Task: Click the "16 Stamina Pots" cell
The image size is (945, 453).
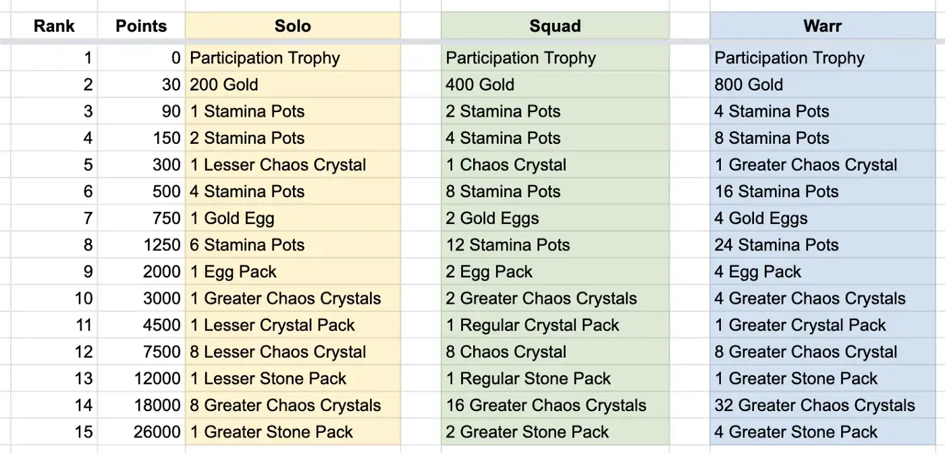Action: (x=822, y=191)
